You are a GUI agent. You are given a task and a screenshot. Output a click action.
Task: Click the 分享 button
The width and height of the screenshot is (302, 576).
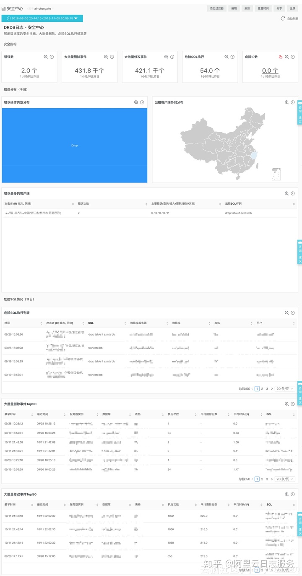[x=279, y=8]
